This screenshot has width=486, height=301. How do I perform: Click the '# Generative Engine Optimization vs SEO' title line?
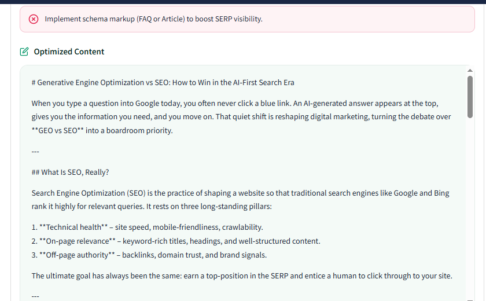coord(163,82)
